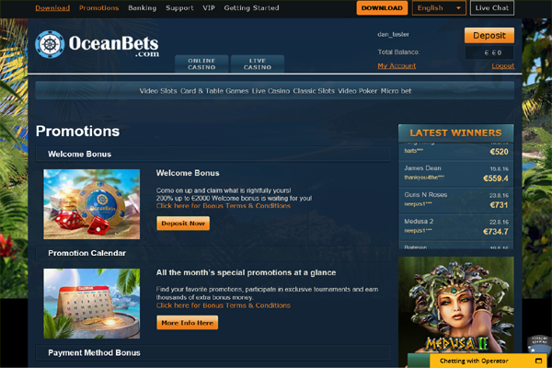This screenshot has width=552, height=368.
Task: Click the Deposit button
Action: pos(489,36)
